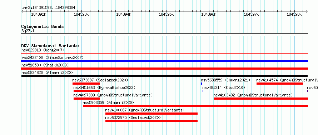Screen dimensions: 318x135
Task: Click the right arrowhead of the ruler
Action: (x=307, y=11)
